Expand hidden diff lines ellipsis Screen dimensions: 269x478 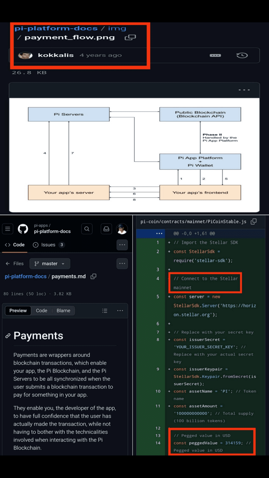159,233
